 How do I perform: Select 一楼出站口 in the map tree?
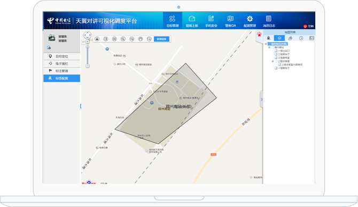click(284, 51)
